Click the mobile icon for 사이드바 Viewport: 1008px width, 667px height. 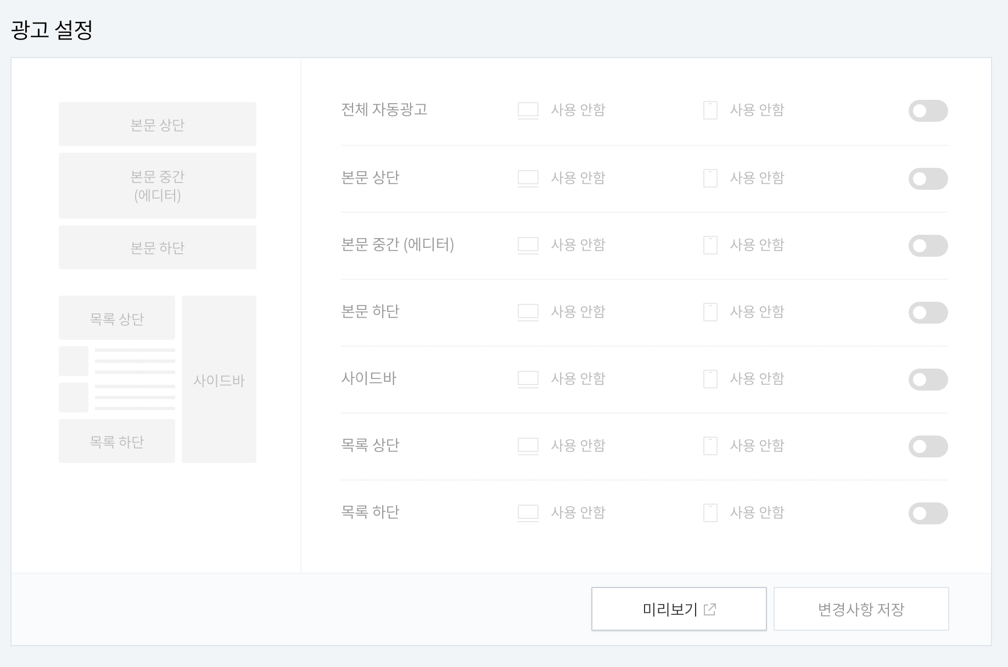710,378
